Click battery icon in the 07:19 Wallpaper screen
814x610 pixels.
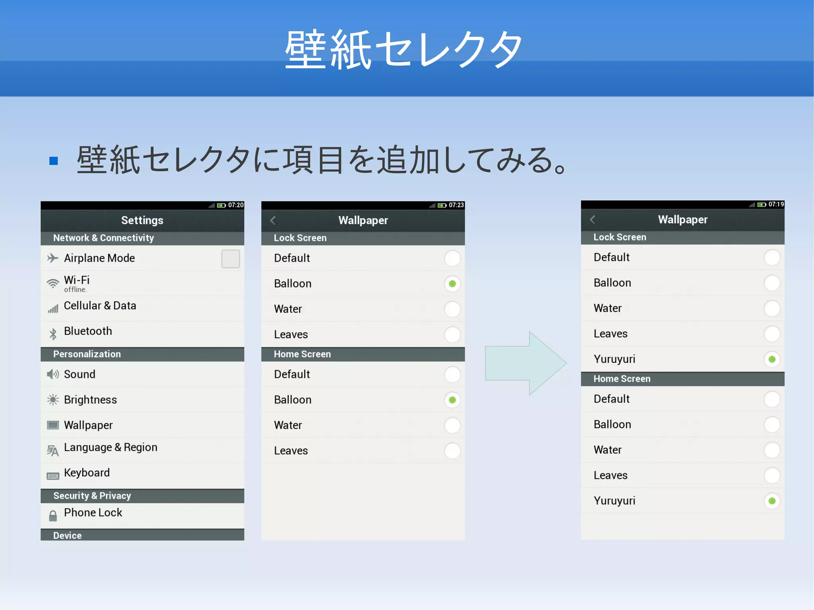(762, 205)
